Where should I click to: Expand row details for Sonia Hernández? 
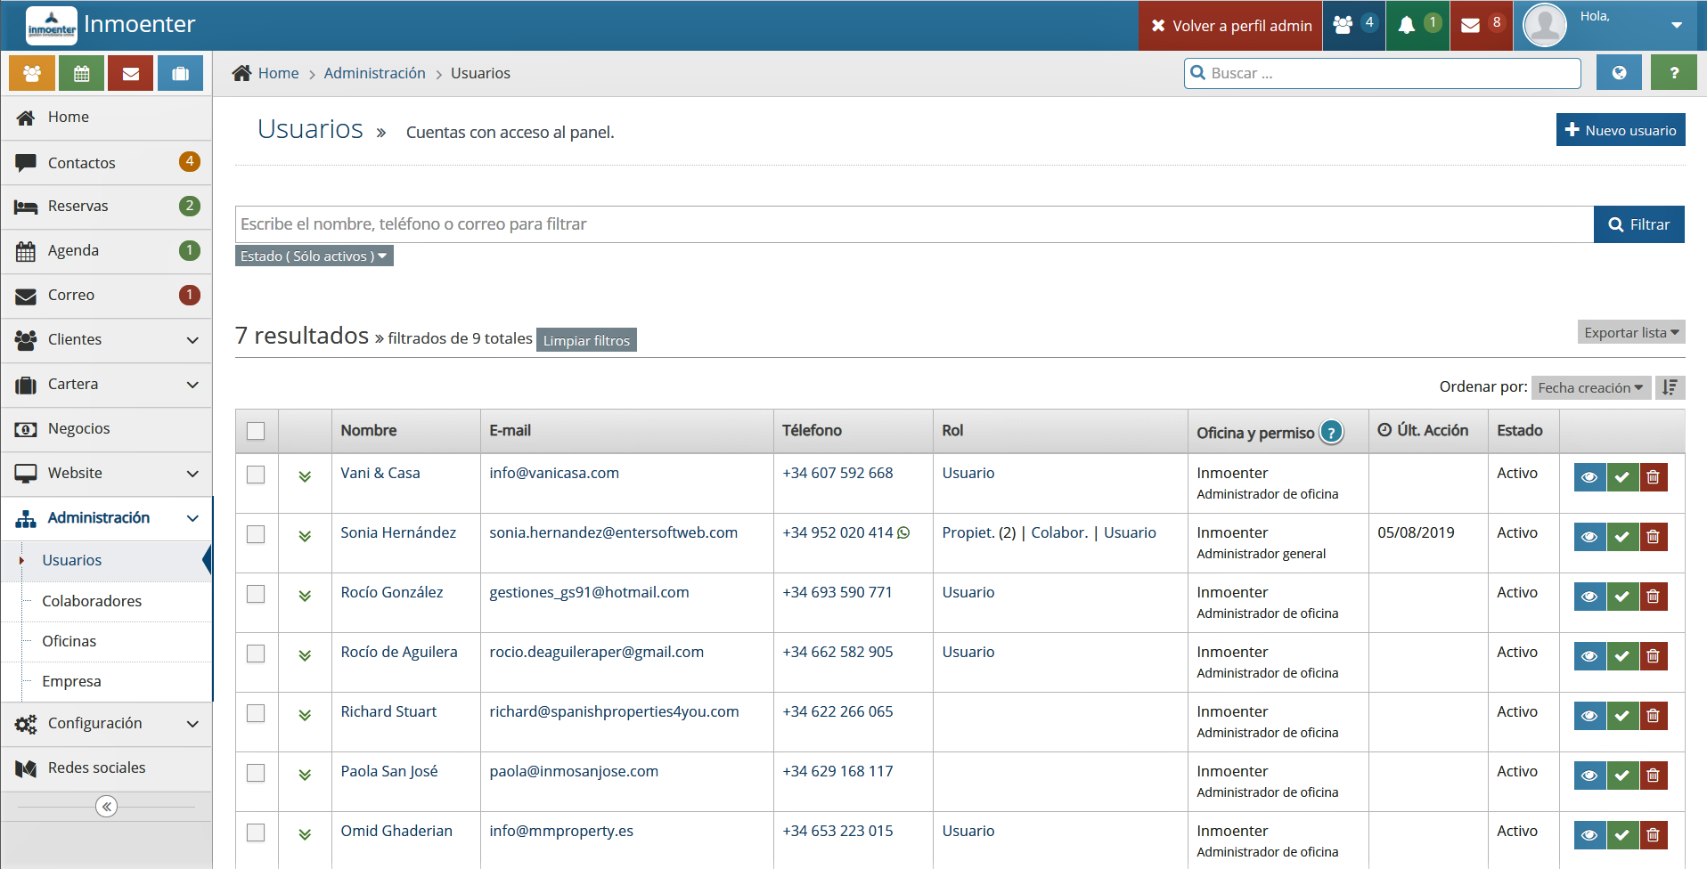[305, 536]
